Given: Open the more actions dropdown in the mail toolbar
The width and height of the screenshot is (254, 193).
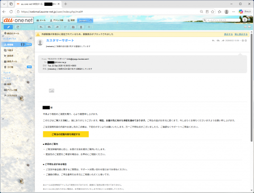Looking at the screenshot, I should (89, 27).
